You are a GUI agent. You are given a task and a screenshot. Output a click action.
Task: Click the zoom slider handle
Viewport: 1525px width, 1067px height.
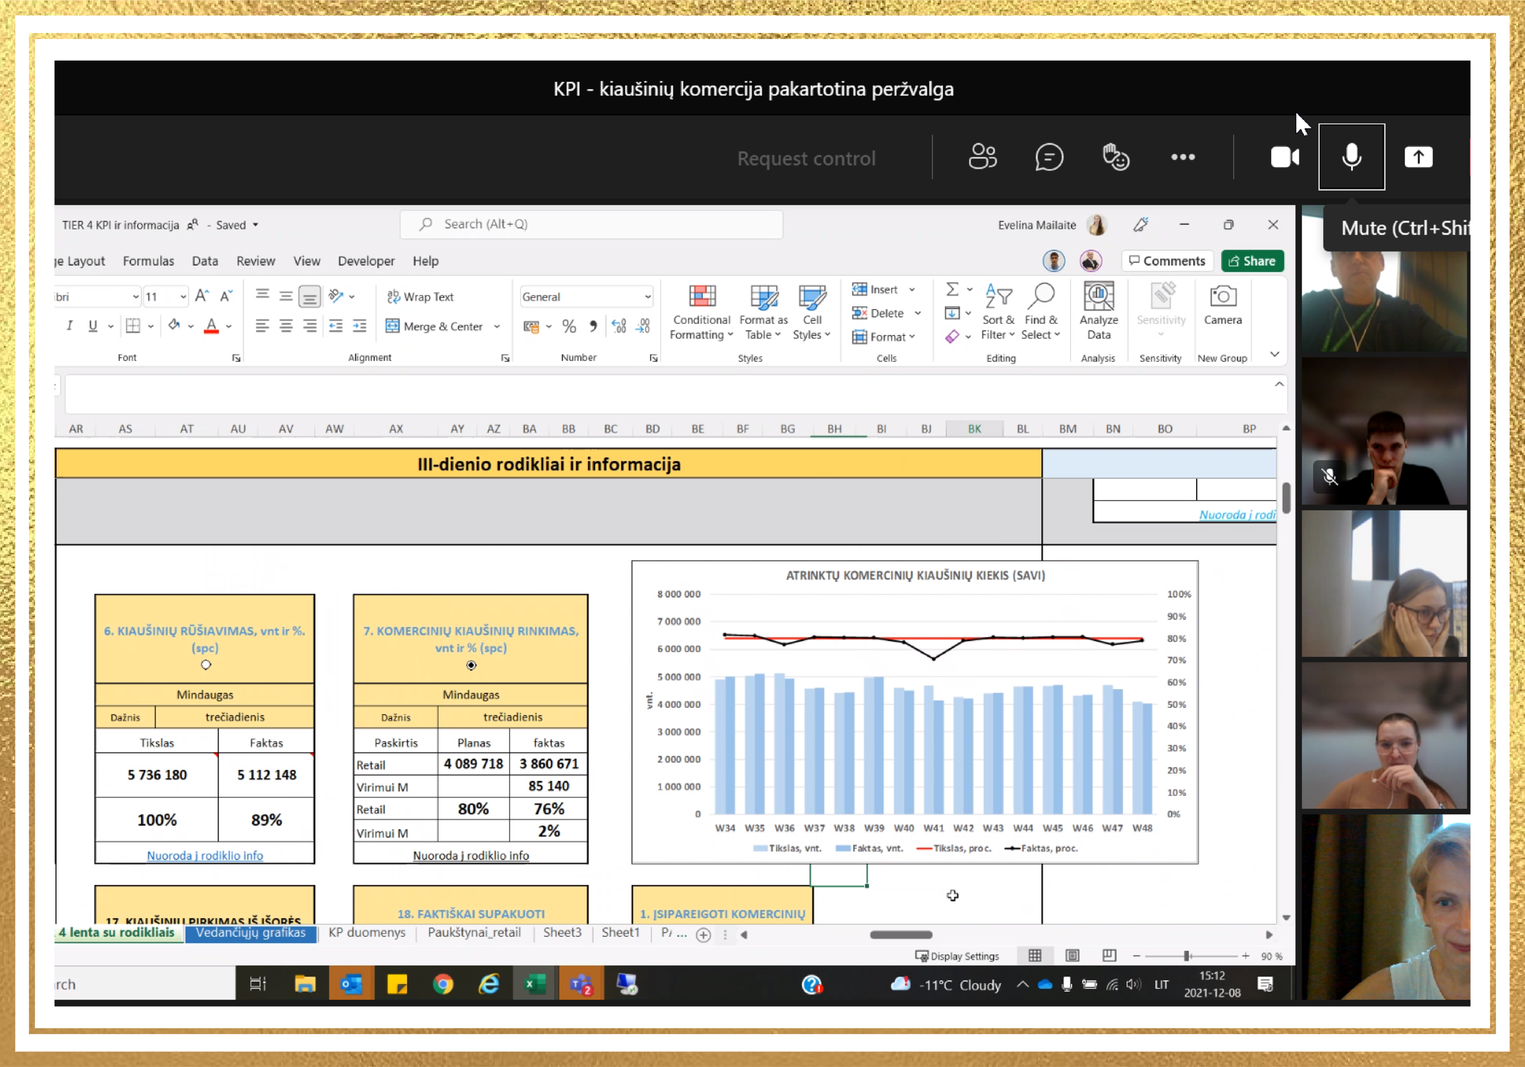pyautogui.click(x=1186, y=956)
